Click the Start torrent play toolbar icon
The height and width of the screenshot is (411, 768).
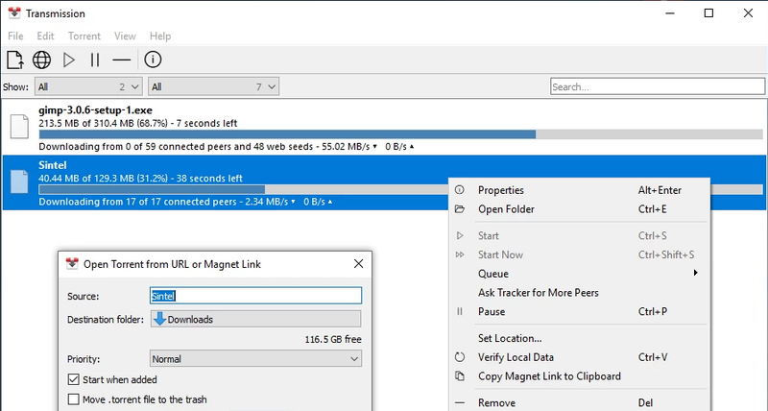click(69, 60)
